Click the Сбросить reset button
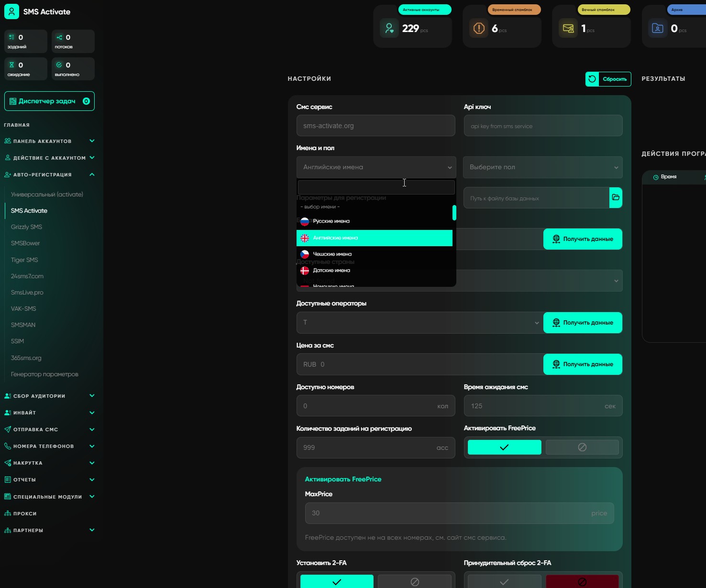Screen dimensions: 706x588 click(x=608, y=79)
